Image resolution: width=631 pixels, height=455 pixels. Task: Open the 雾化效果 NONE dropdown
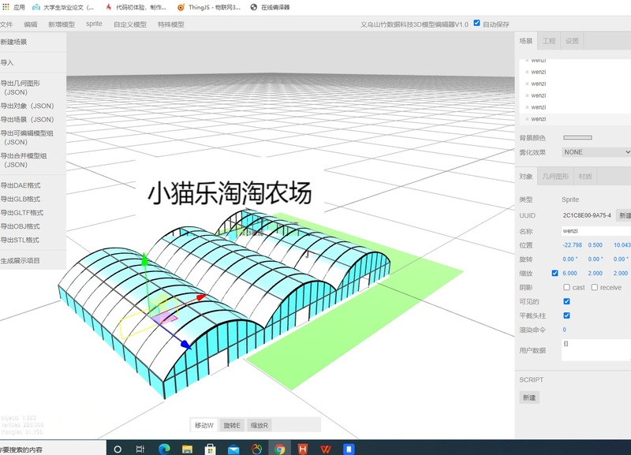[x=596, y=152]
